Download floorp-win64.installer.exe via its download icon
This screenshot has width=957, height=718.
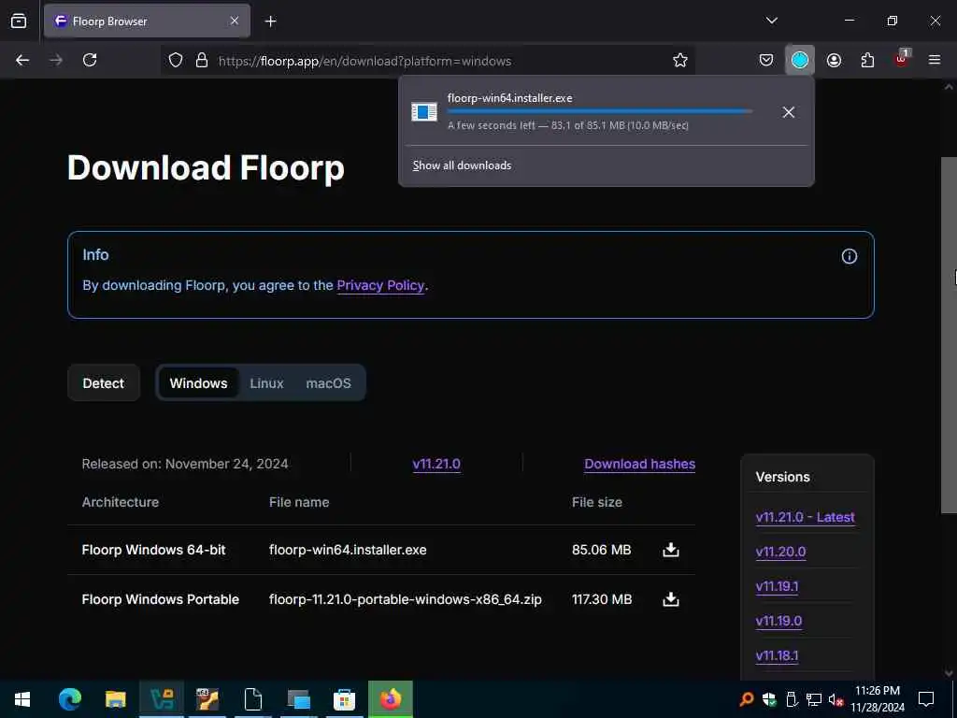click(671, 550)
